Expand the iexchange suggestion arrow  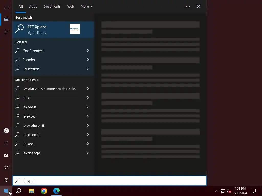coord(88,153)
